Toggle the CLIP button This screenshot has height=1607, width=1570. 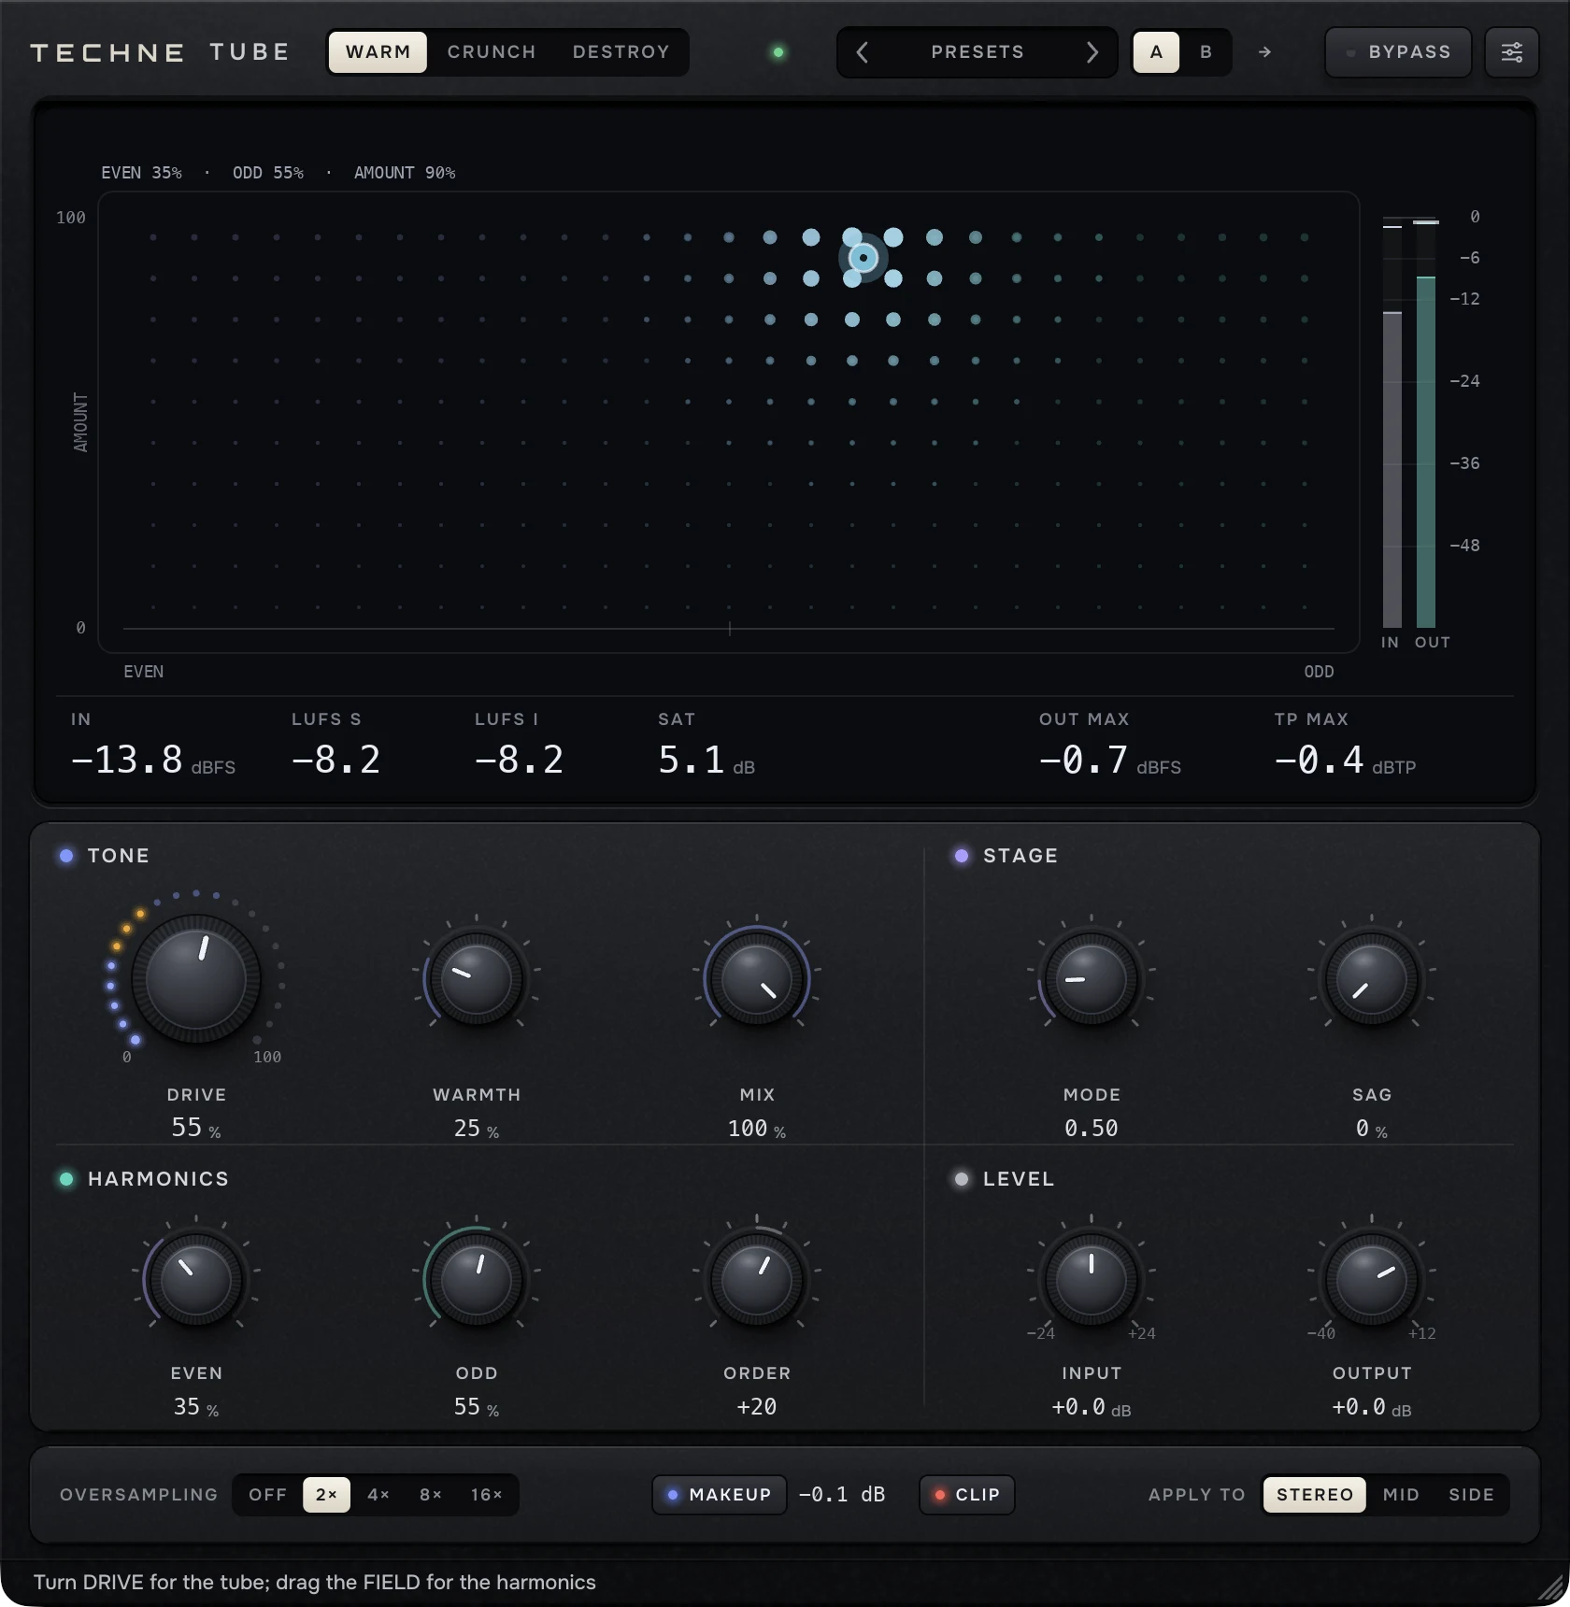(967, 1495)
